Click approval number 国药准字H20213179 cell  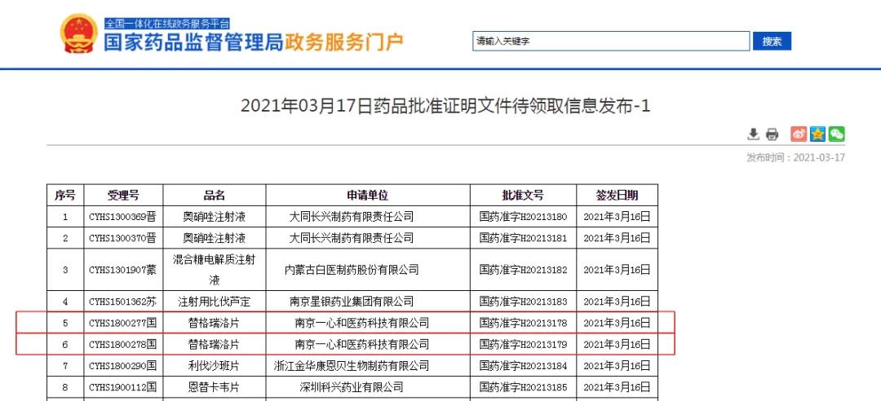tap(522, 344)
